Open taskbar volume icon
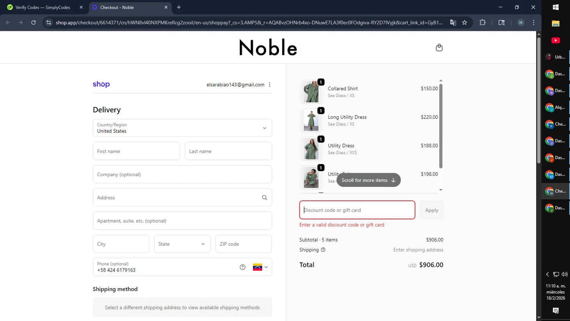The height and width of the screenshot is (321, 570). [x=565, y=274]
